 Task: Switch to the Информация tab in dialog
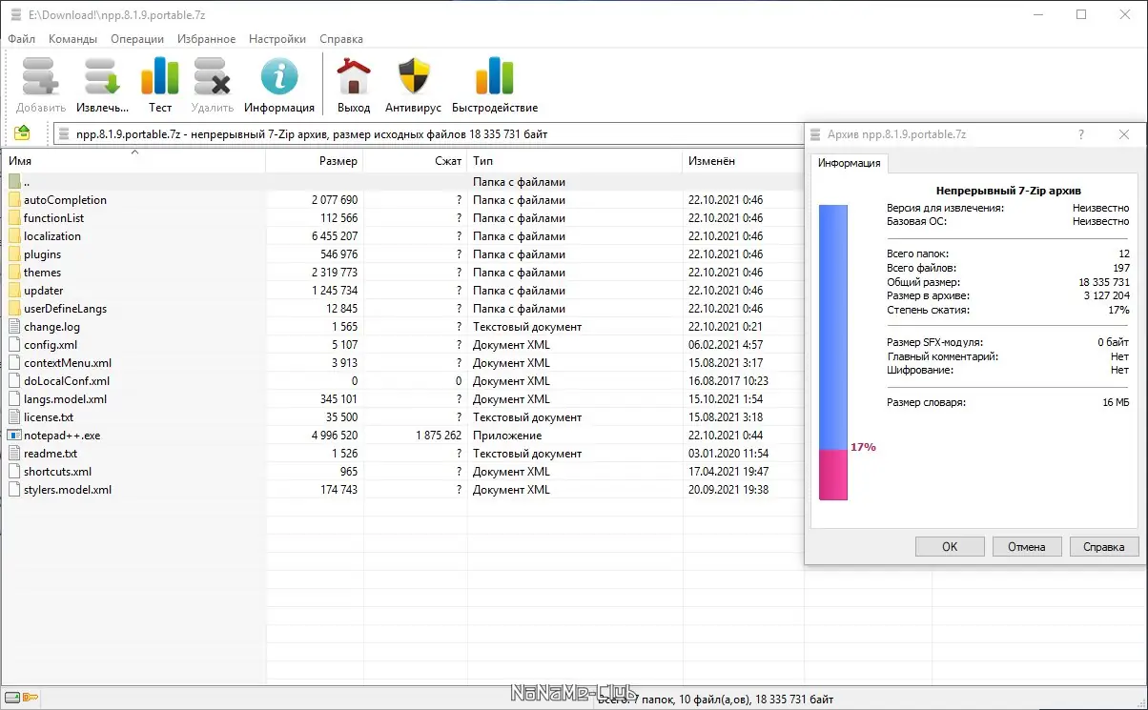coord(848,163)
